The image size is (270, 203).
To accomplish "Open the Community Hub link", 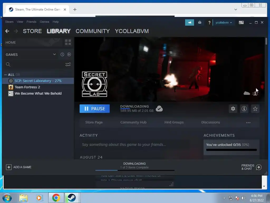I will click(133, 122).
